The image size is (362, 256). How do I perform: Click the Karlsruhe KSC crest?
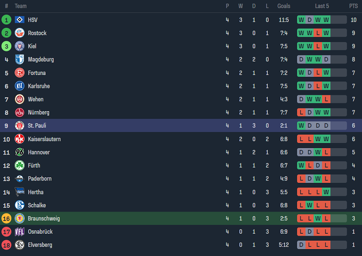(x=19, y=86)
